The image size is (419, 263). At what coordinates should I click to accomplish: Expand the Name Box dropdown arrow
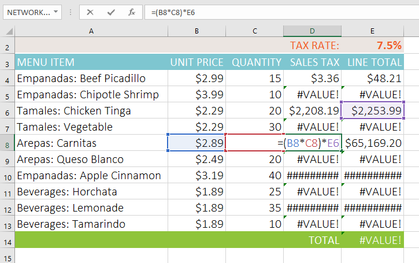tap(55, 12)
